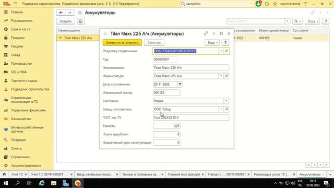Open Склад section in the sidebar

tap(16, 55)
